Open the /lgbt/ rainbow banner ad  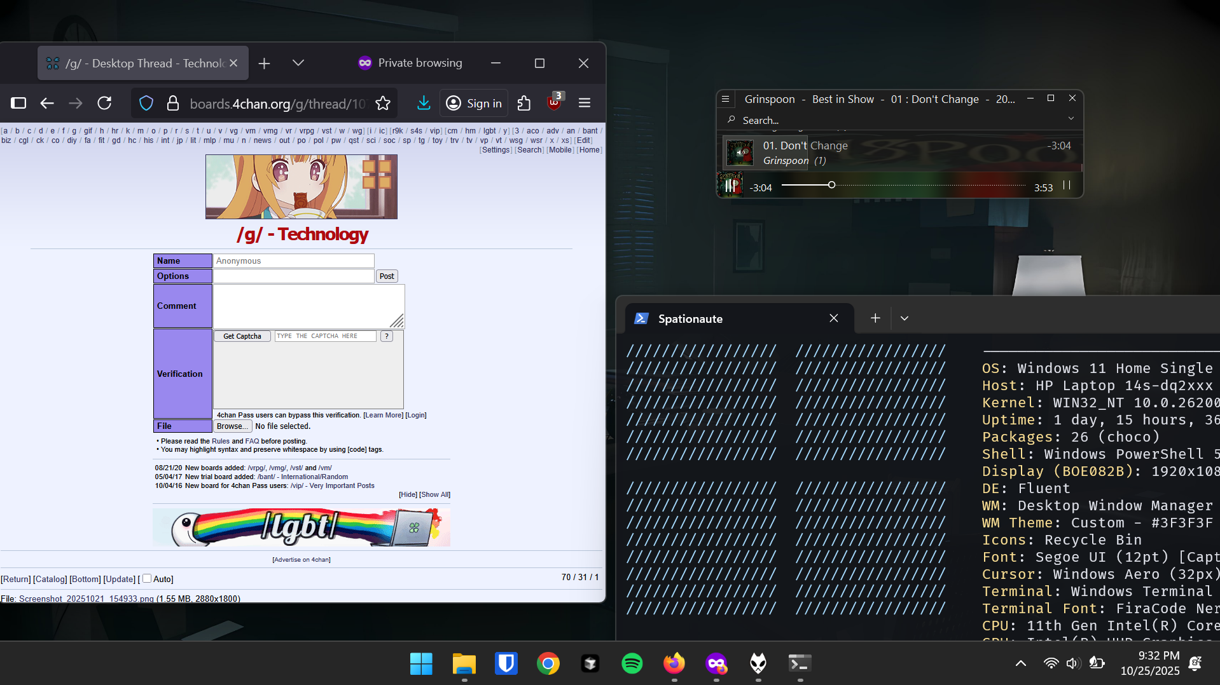tap(302, 527)
